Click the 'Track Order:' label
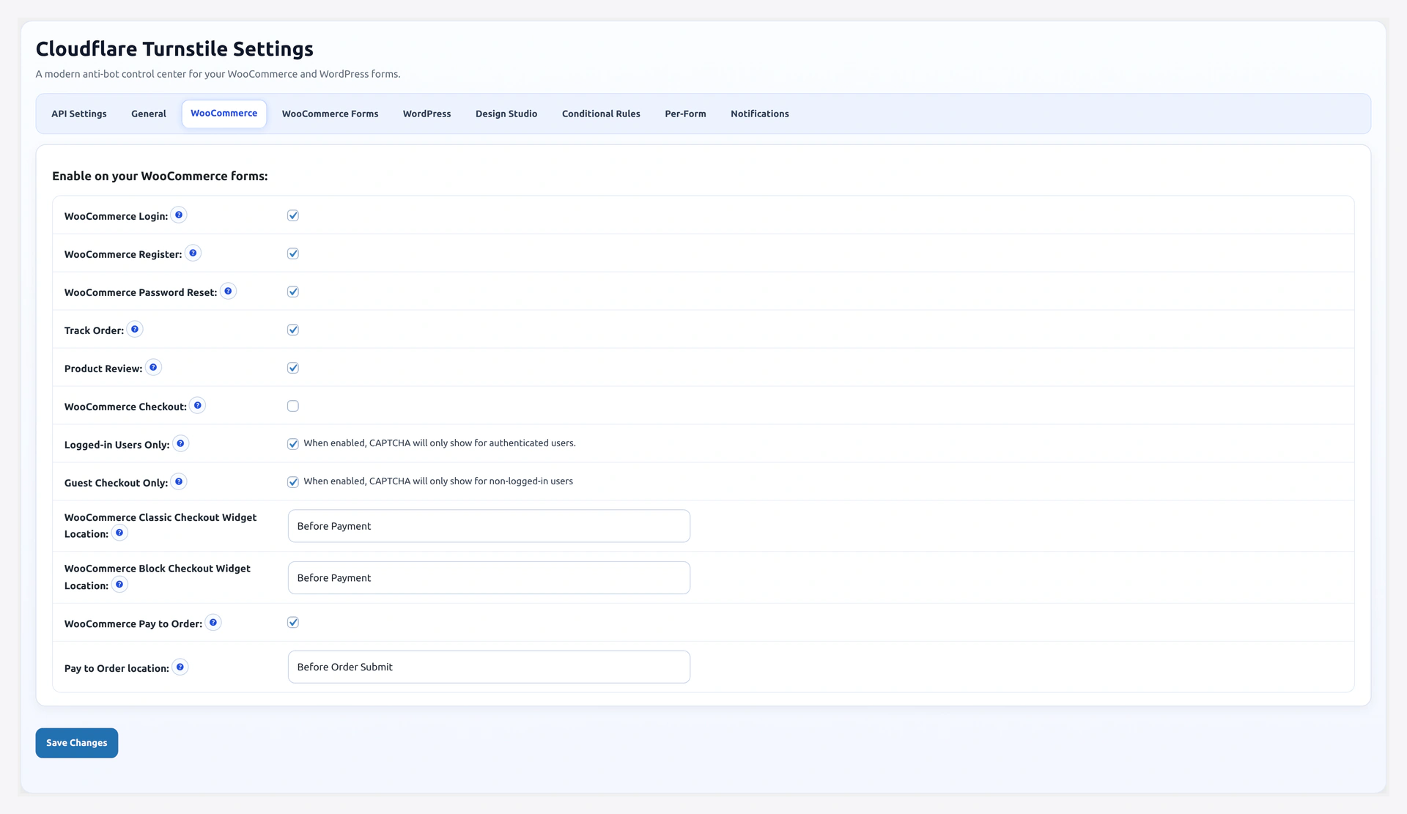 (x=94, y=330)
